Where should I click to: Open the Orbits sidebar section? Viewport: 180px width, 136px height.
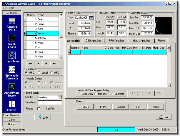click(x=12, y=120)
